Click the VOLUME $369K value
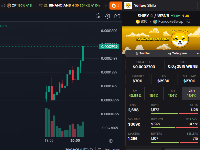200x150 pixels. tap(134, 124)
